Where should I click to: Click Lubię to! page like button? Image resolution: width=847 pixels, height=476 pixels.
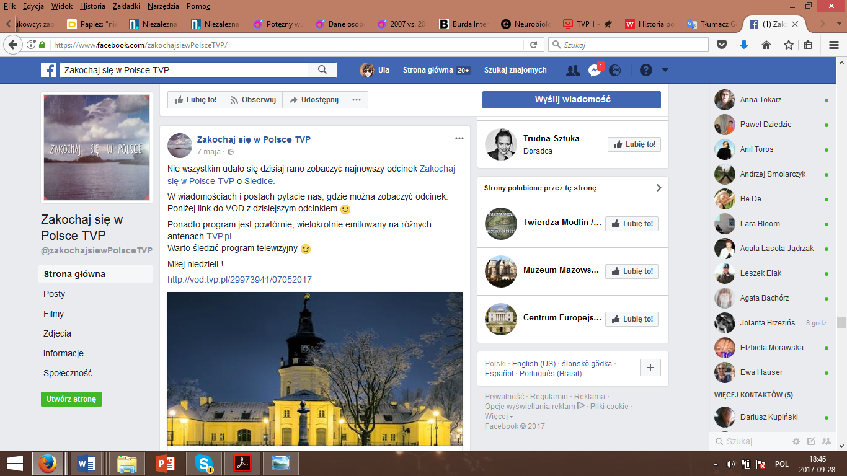pos(195,100)
